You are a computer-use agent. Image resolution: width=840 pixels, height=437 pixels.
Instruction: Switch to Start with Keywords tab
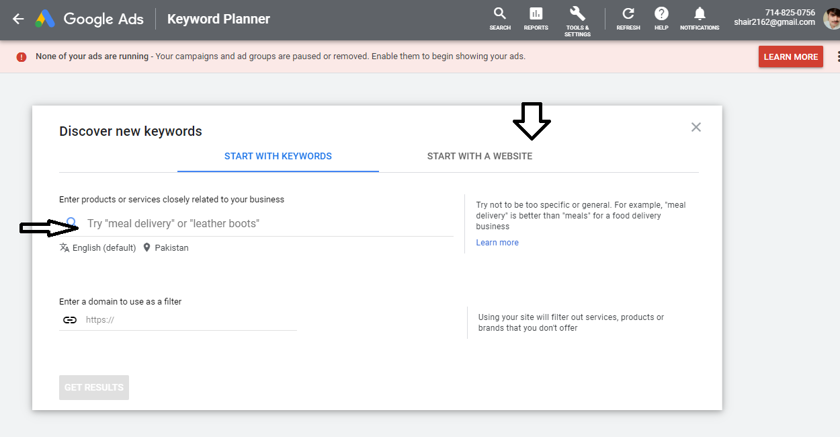click(x=278, y=157)
